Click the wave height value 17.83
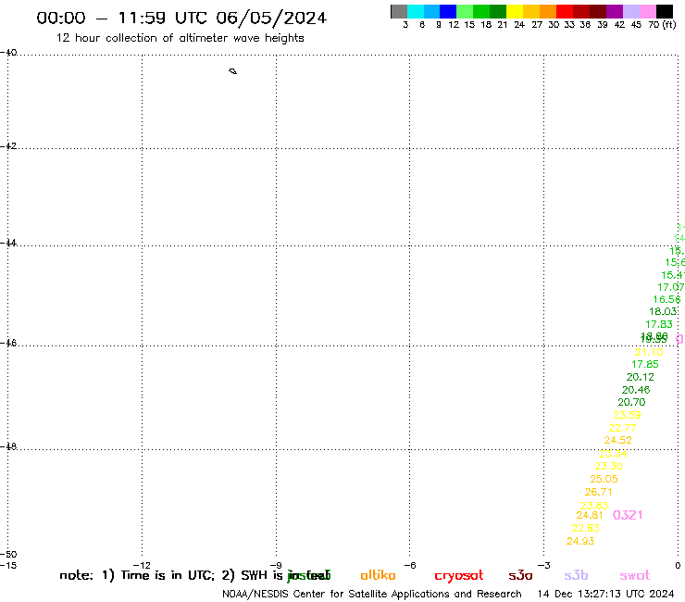Screen dimensions: 685x602 [659, 324]
